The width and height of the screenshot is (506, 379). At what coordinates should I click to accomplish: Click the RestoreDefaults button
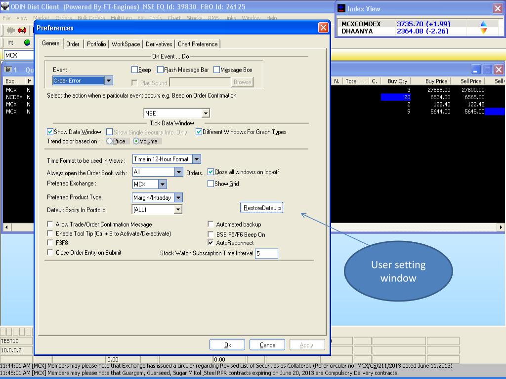tap(262, 208)
